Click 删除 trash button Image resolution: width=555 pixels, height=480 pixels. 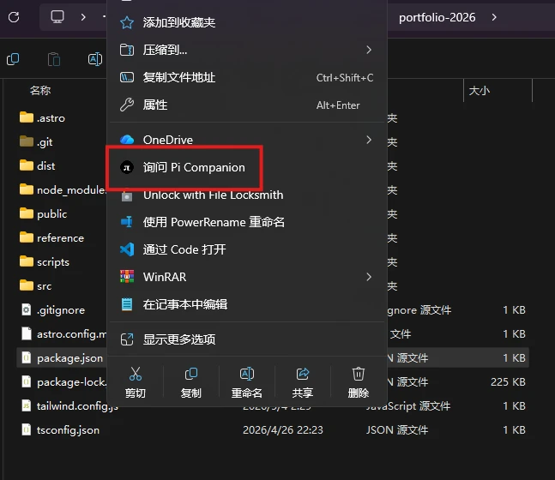click(x=359, y=382)
